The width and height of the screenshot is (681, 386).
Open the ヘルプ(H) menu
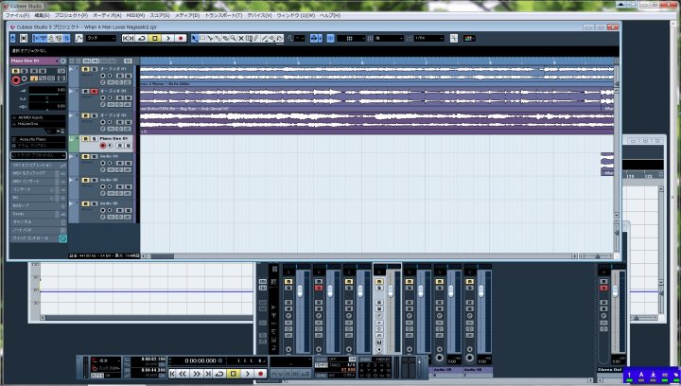coord(330,15)
